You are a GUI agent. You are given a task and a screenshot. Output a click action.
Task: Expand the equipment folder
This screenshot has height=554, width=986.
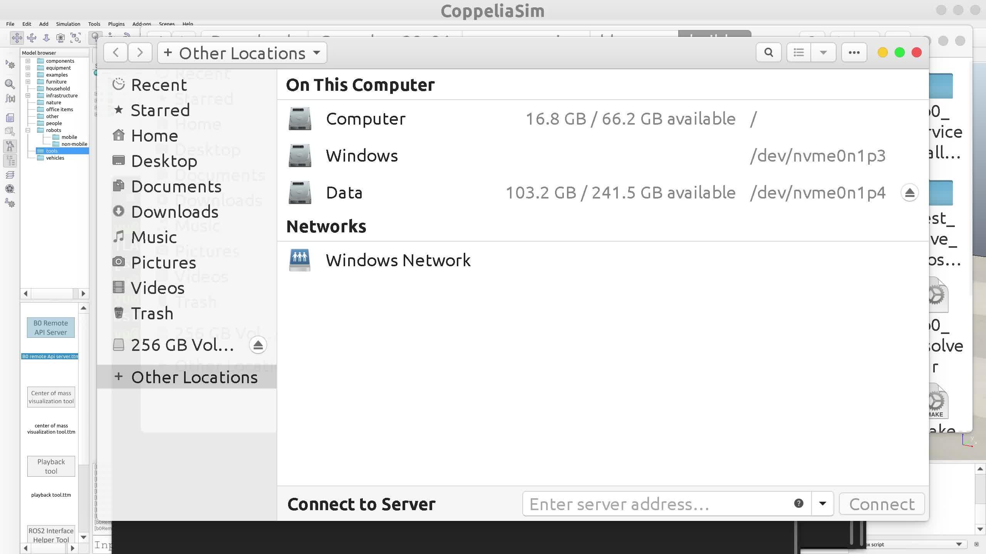click(28, 68)
